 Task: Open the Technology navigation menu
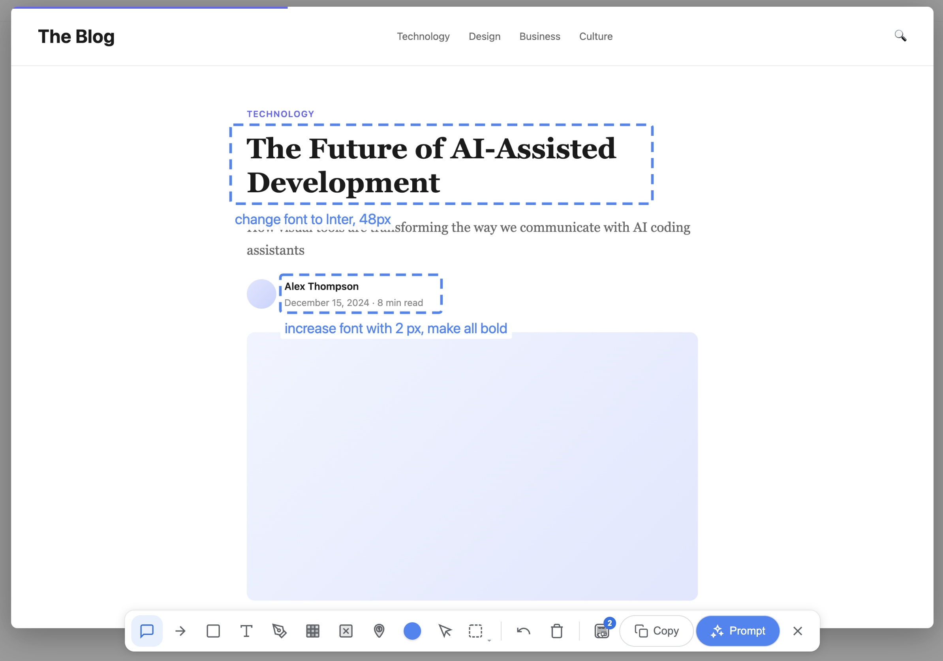pyautogui.click(x=423, y=37)
